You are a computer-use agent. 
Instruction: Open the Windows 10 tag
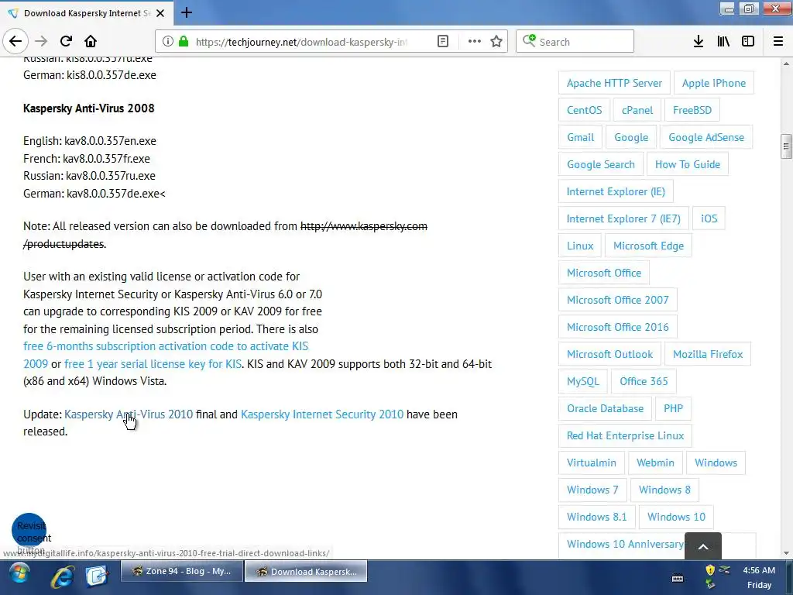[x=675, y=517]
